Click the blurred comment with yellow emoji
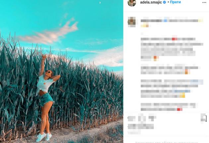 point(172,88)
